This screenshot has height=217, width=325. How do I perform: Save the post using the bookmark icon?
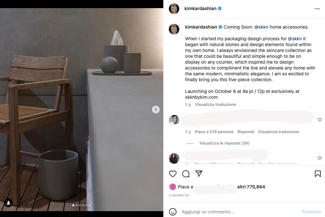pyautogui.click(x=318, y=174)
